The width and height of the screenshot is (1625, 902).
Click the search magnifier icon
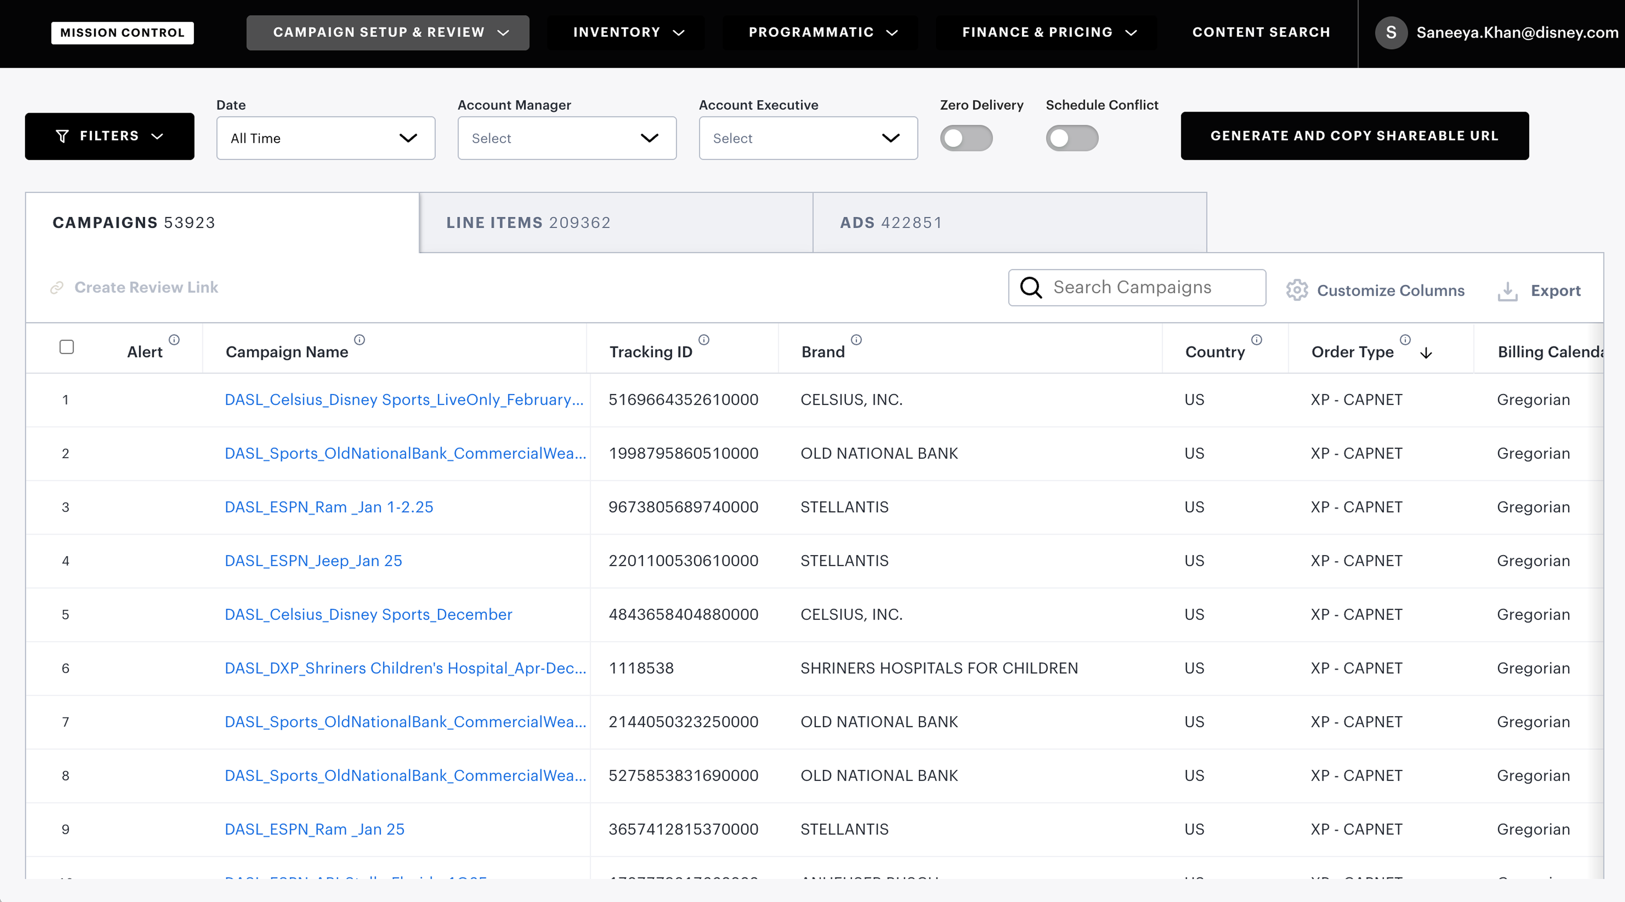(x=1031, y=287)
